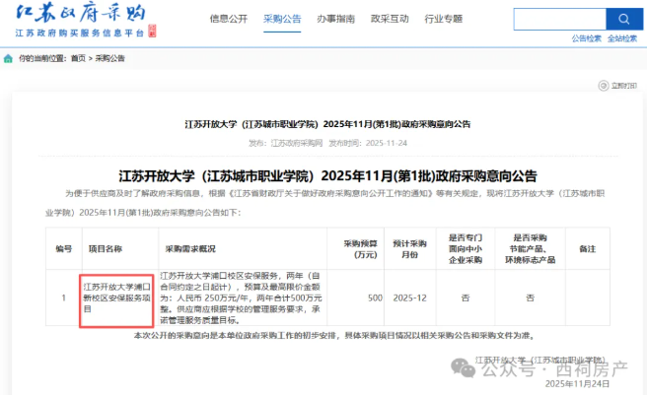Click the bold 政府采购意向公告 main heading
647x397 pixels.
click(327, 176)
